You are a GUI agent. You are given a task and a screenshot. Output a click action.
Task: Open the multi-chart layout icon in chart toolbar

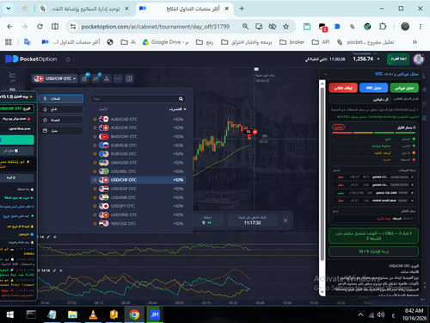coord(129,78)
